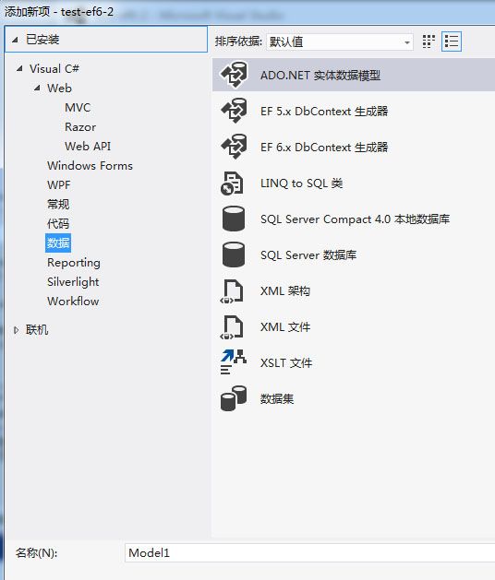Choose EF 6.x DbContext 生成器 text
The height and width of the screenshot is (580, 495).
[x=324, y=147]
